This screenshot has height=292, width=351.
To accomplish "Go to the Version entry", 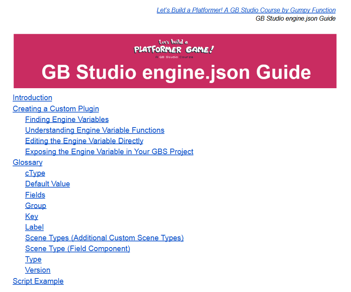I will pyautogui.click(x=37, y=270).
